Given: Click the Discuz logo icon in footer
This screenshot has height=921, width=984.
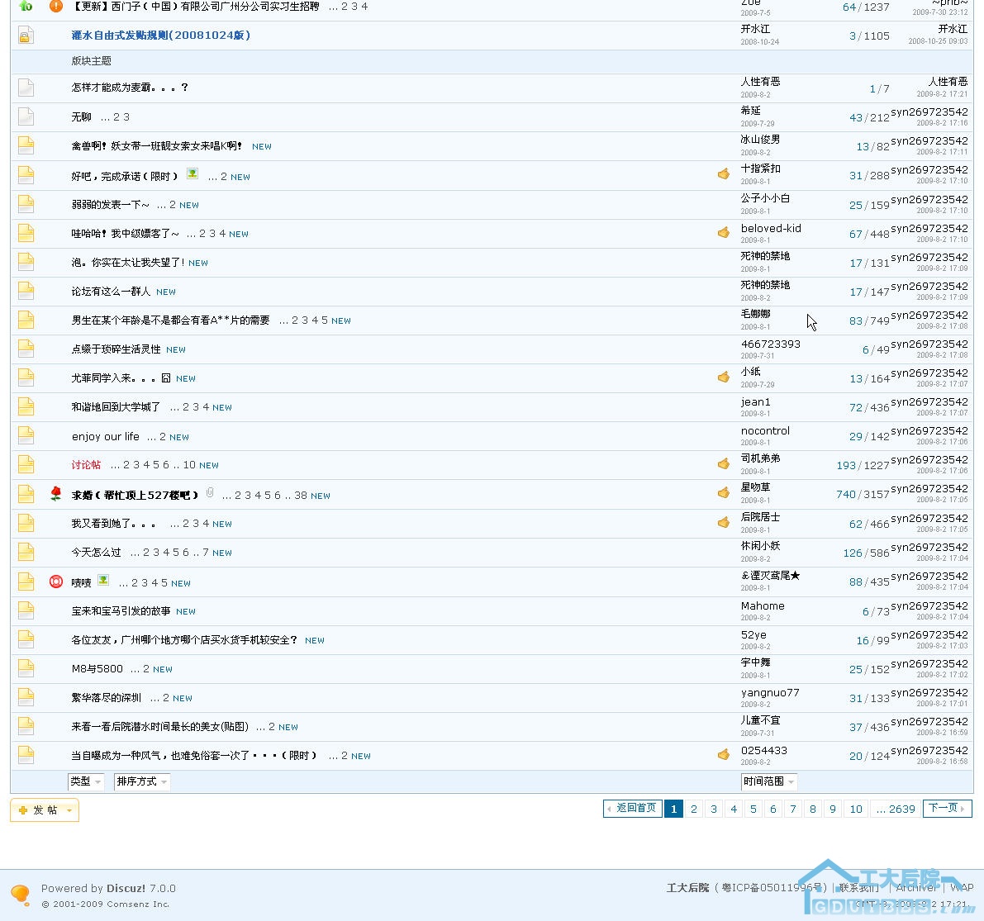Looking at the screenshot, I should [x=21, y=895].
